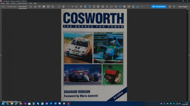Go to previous page with up arrow

tap(59, 7)
